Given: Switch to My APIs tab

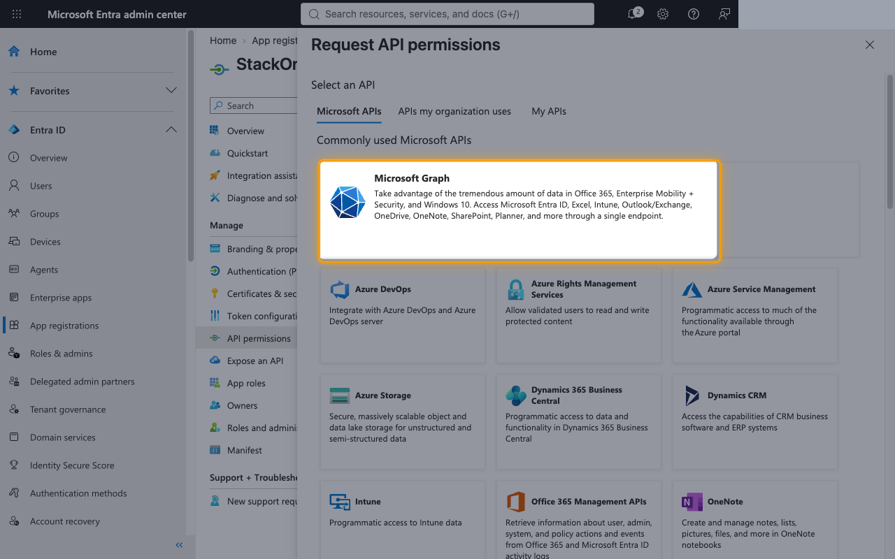Looking at the screenshot, I should (x=549, y=111).
